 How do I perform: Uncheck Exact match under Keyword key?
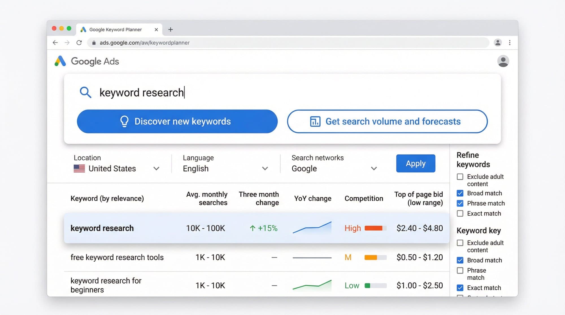[460, 288]
